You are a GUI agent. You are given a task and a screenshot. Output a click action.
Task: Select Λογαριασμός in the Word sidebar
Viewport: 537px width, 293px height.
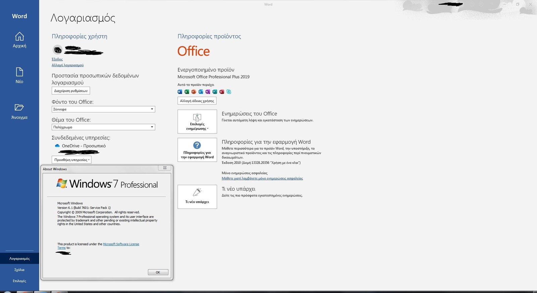click(x=19, y=259)
